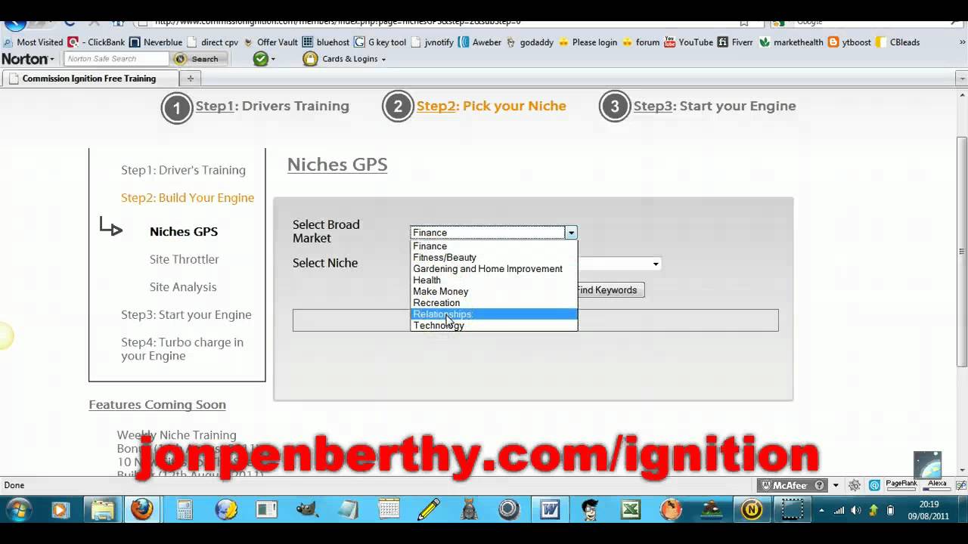
Task: Open the bluehost bookmark
Action: 326,42
